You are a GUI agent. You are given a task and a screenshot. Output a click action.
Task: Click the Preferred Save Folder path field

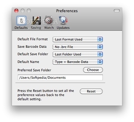tap(60, 78)
